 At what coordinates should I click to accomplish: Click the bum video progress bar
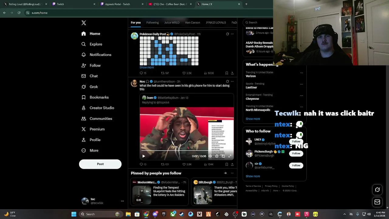187,151
